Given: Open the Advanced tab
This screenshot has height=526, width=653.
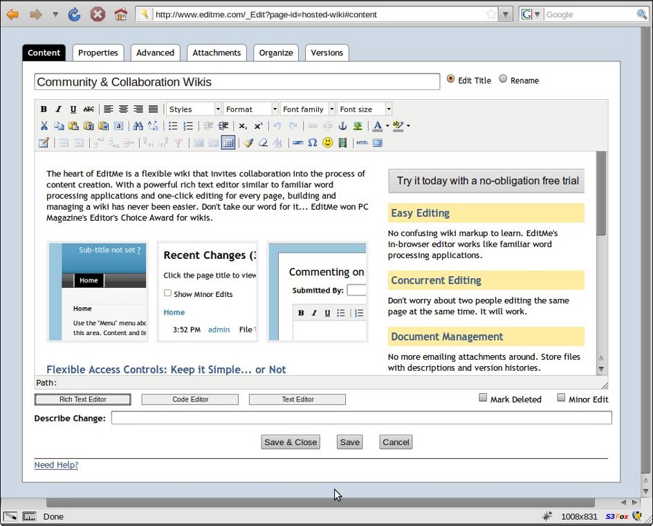Looking at the screenshot, I should 156,53.
